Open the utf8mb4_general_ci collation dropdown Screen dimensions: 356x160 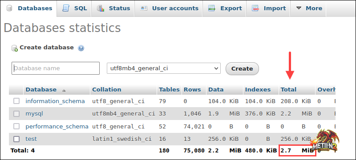(164, 68)
